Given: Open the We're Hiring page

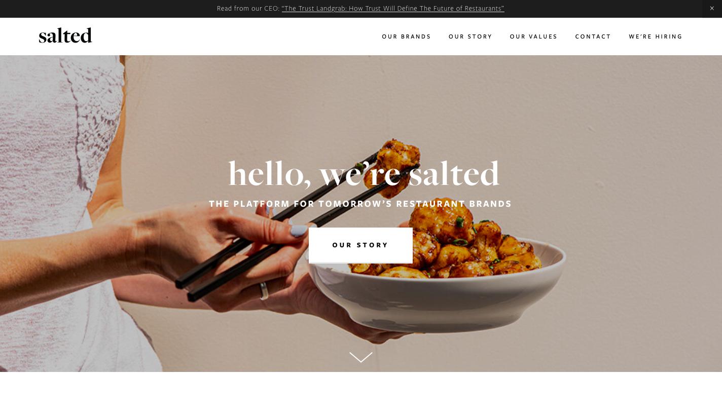Looking at the screenshot, I should [656, 36].
